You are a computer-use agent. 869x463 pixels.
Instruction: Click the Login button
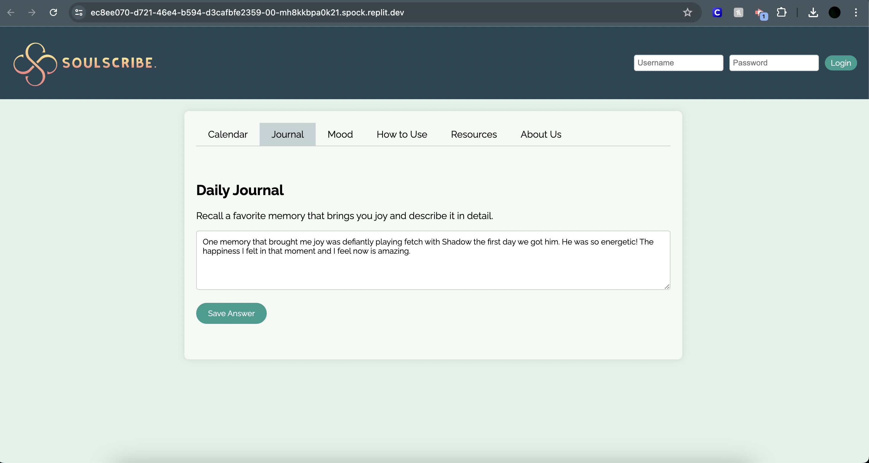point(840,63)
